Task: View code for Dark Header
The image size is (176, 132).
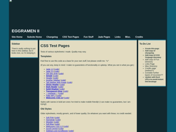Action: 61,87
